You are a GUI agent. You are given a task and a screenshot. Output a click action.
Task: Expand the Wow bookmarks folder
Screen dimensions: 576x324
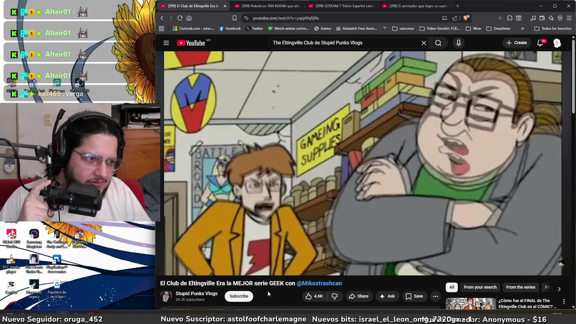(473, 28)
